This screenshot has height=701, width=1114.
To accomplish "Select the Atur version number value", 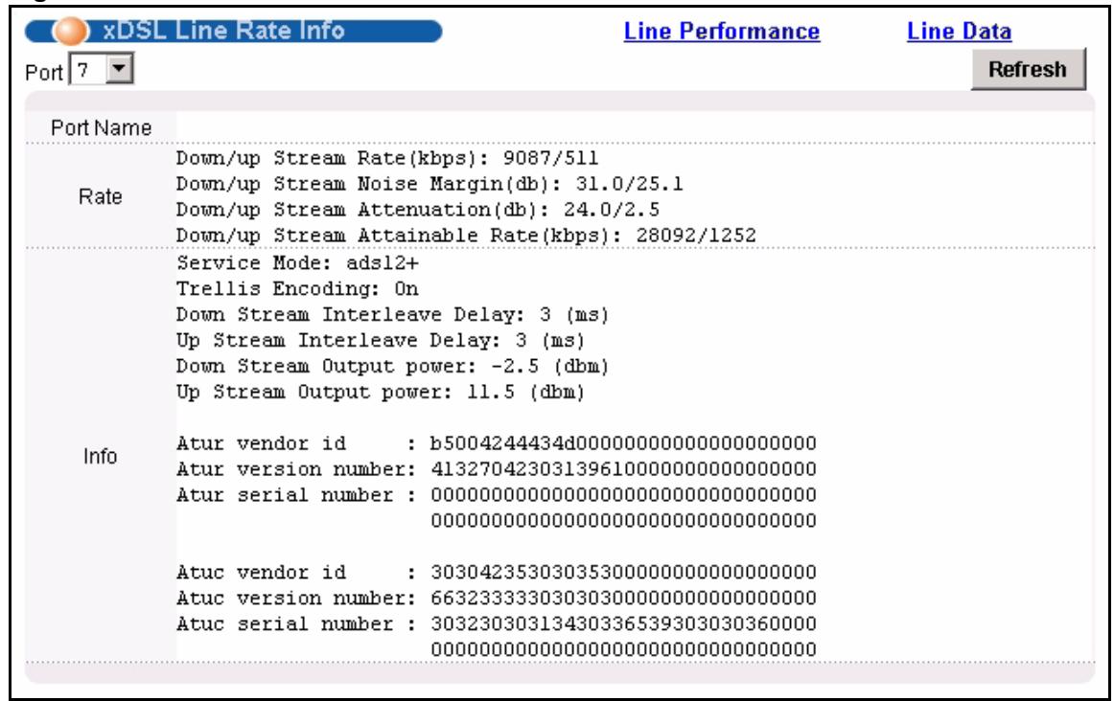I will point(623,469).
